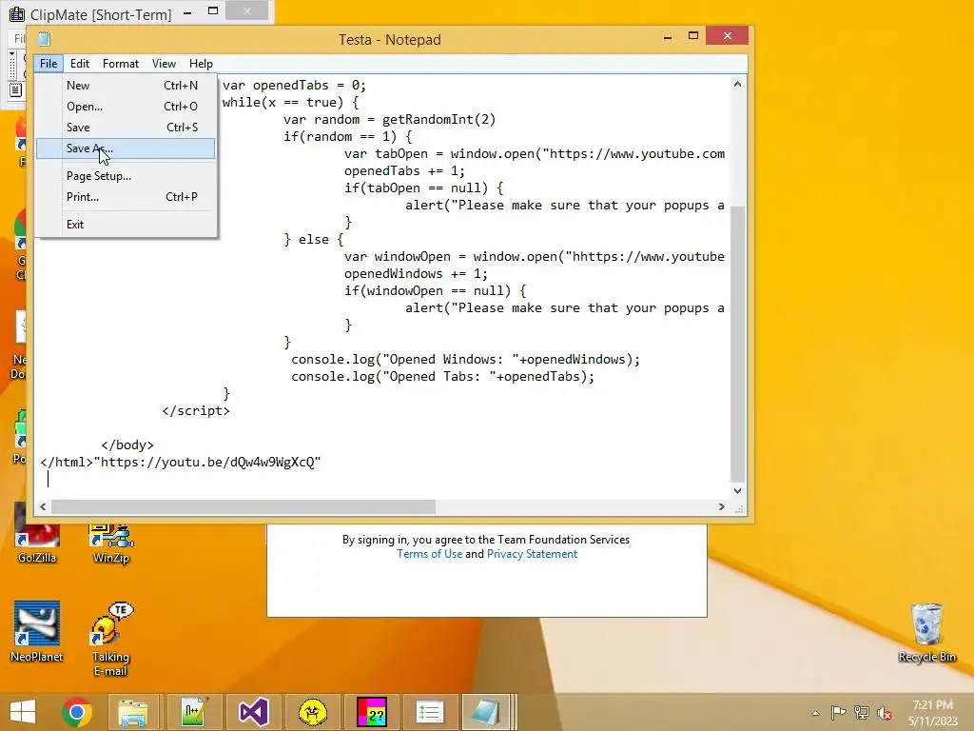This screenshot has height=731, width=974.
Task: Open the View menu in Notepad
Action: point(164,64)
